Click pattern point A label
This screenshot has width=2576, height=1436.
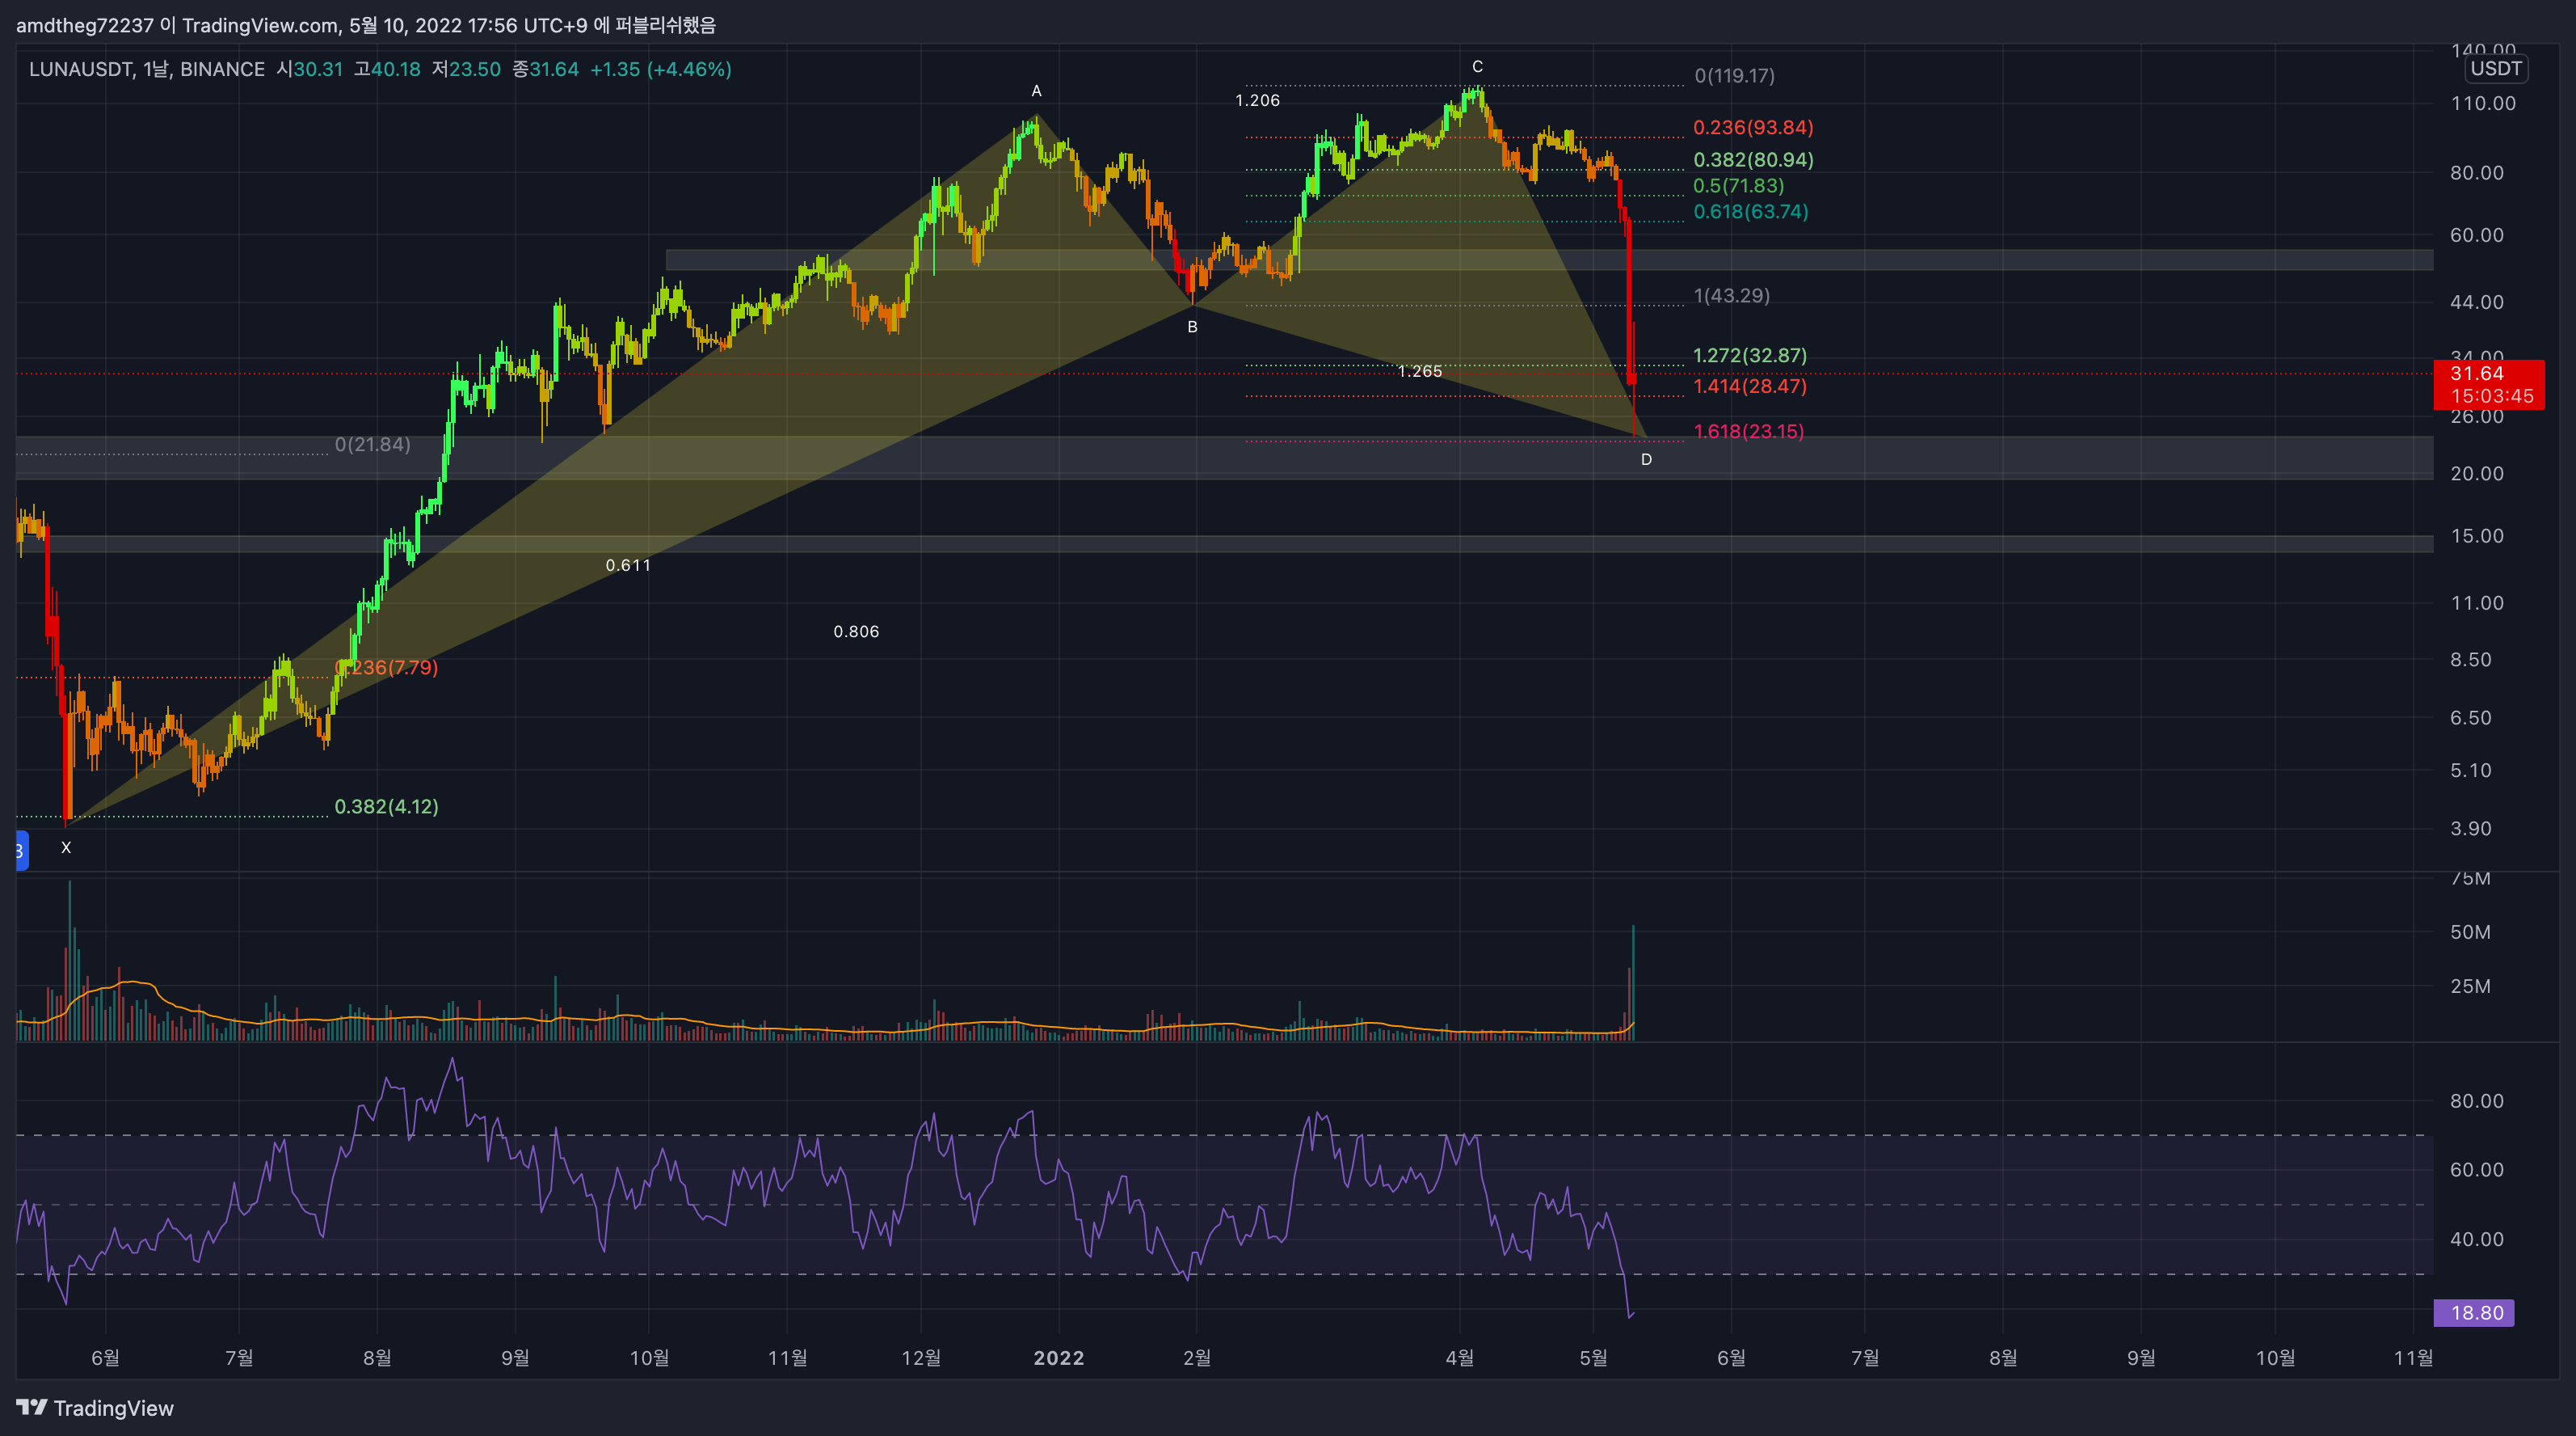coord(1036,91)
